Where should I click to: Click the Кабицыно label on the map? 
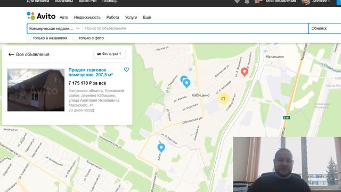200,95
